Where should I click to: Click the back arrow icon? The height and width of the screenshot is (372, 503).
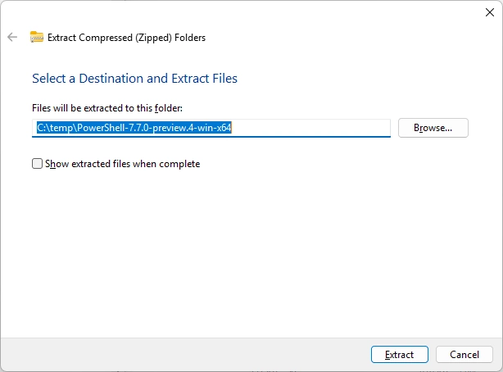[12, 37]
